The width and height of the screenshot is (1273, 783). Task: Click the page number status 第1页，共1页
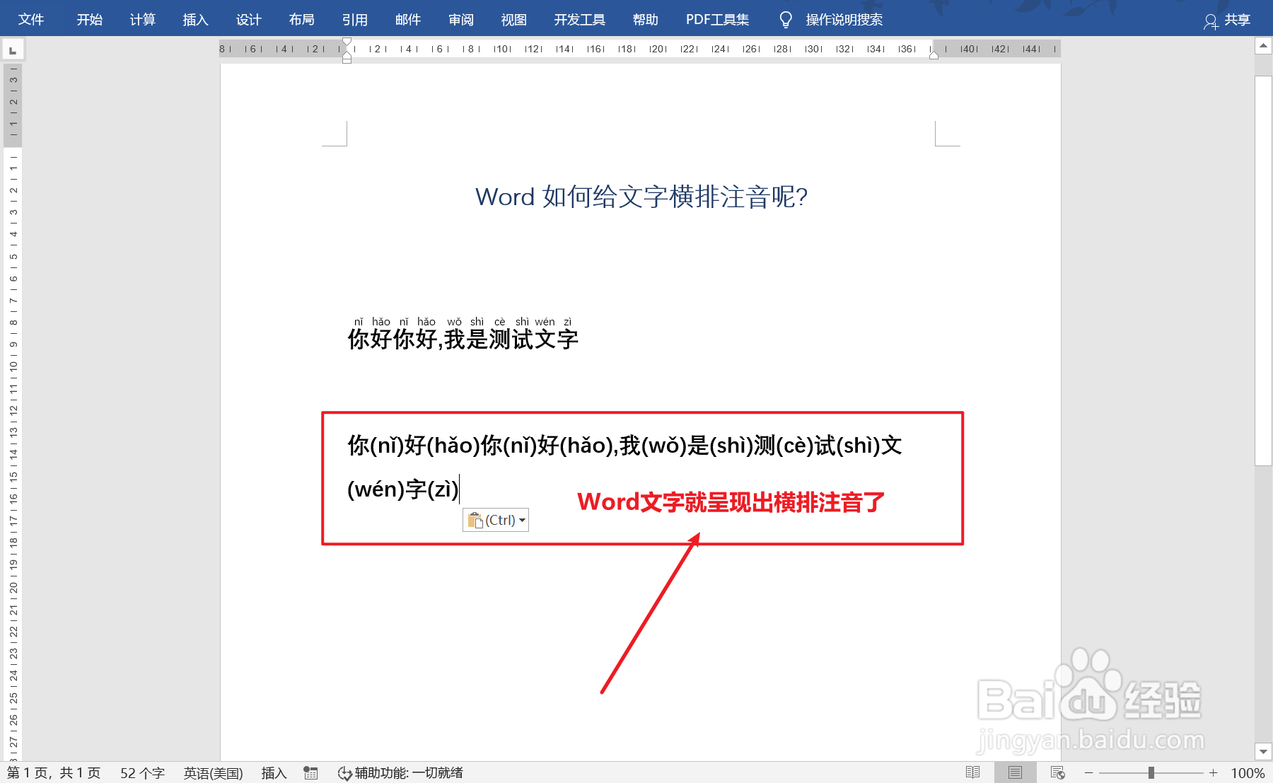point(54,773)
